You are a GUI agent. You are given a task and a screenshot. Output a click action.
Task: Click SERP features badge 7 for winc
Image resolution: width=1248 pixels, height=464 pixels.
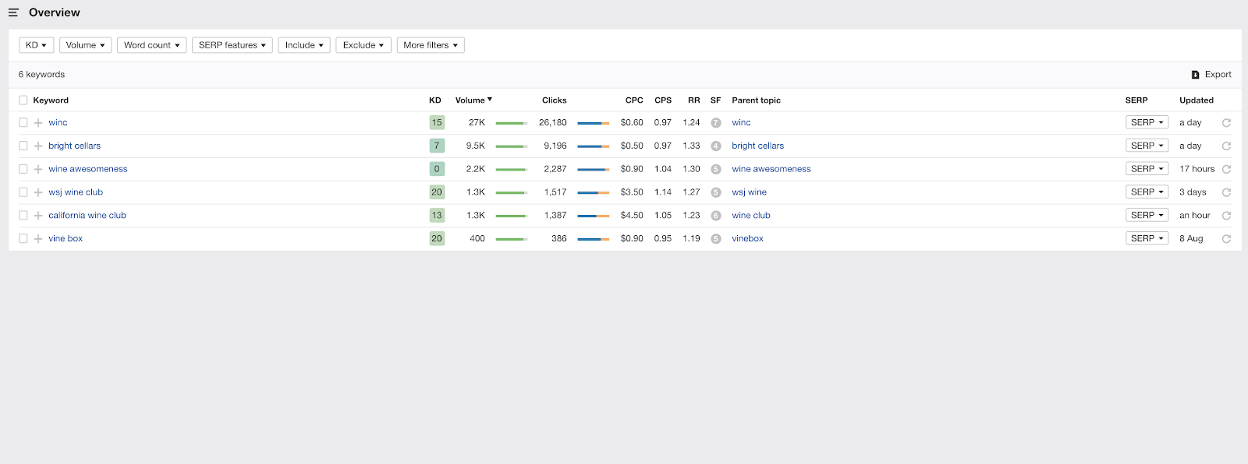(x=716, y=123)
